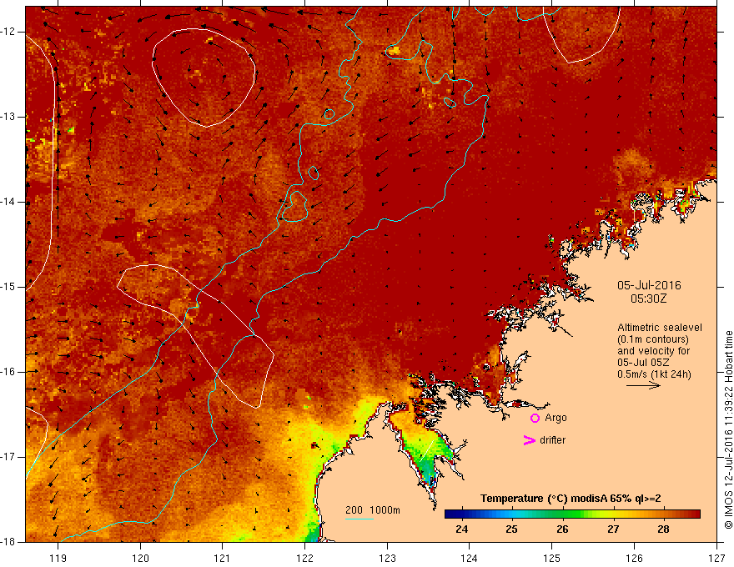Click the latitude axis label '-15'
The image size is (734, 567).
coord(8,287)
